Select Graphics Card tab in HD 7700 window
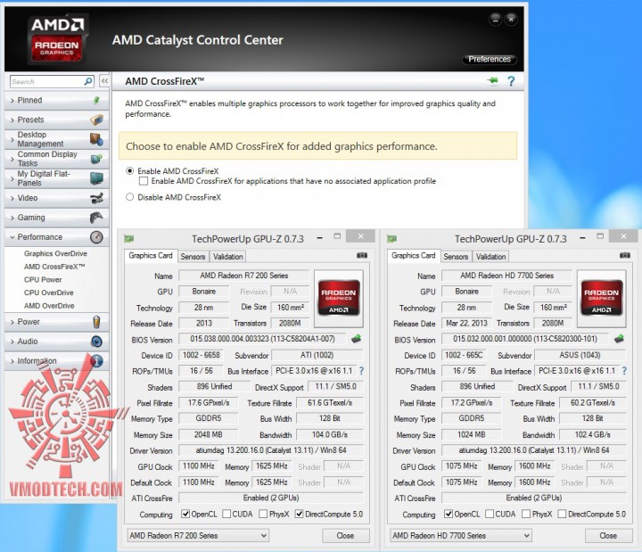 click(414, 256)
